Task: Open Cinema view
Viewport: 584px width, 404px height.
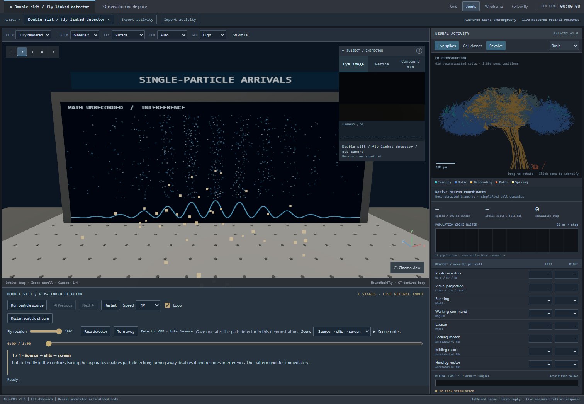Action: click(407, 268)
